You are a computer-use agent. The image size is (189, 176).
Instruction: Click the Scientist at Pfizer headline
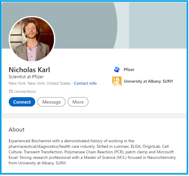tap(26, 77)
